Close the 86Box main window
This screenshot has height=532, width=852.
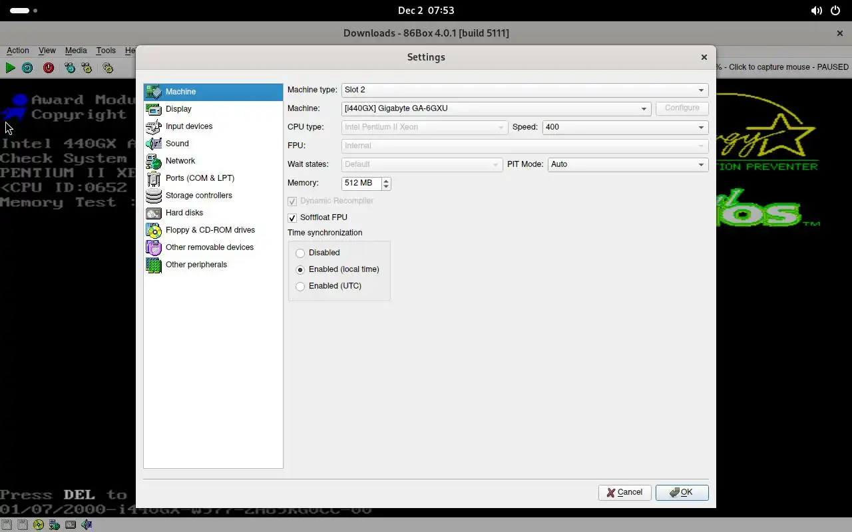tap(839, 33)
